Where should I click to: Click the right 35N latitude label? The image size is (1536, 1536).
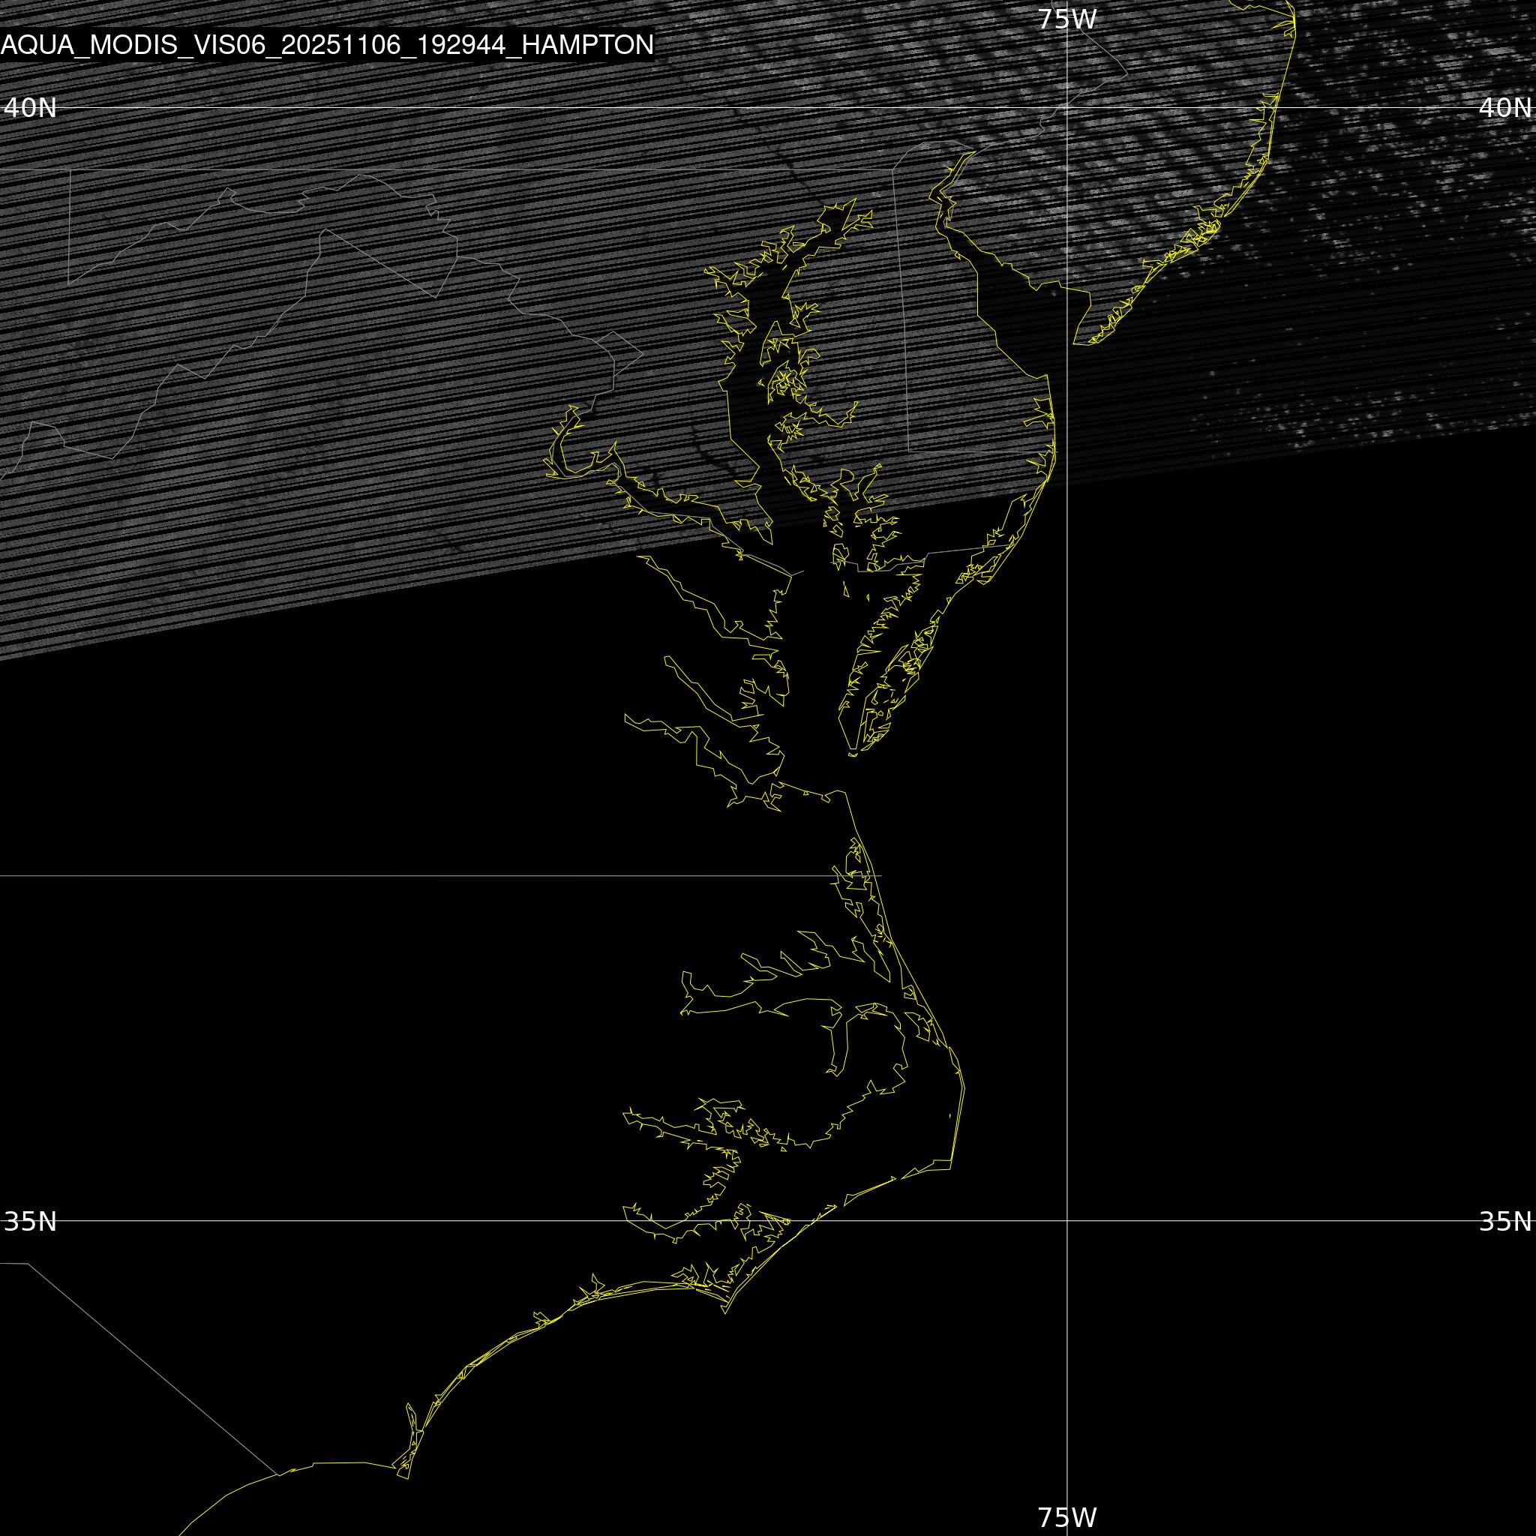[x=1504, y=1221]
